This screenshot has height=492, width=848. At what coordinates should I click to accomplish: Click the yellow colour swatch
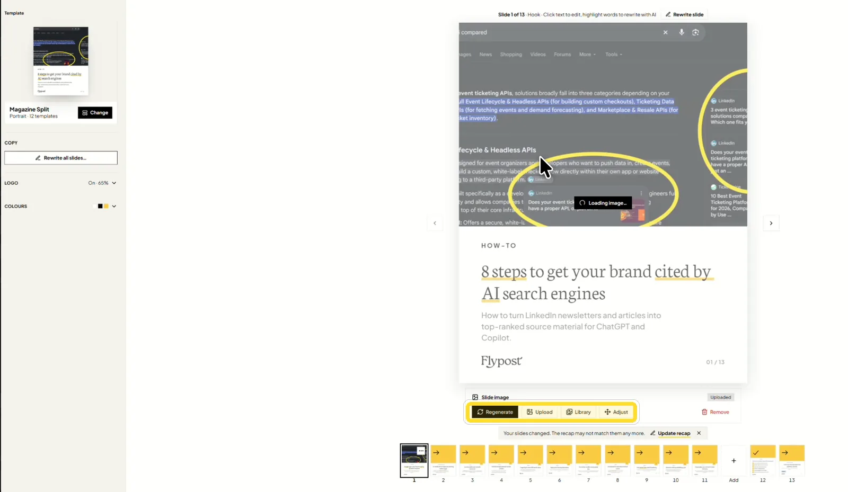coord(106,206)
